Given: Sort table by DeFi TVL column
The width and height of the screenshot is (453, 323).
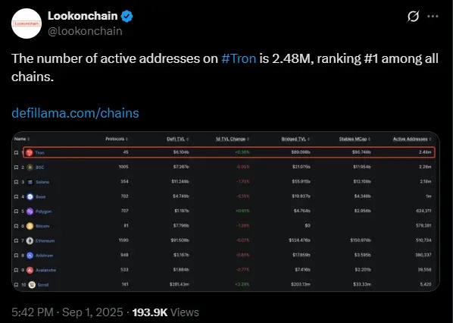Looking at the screenshot, I should 178,139.
